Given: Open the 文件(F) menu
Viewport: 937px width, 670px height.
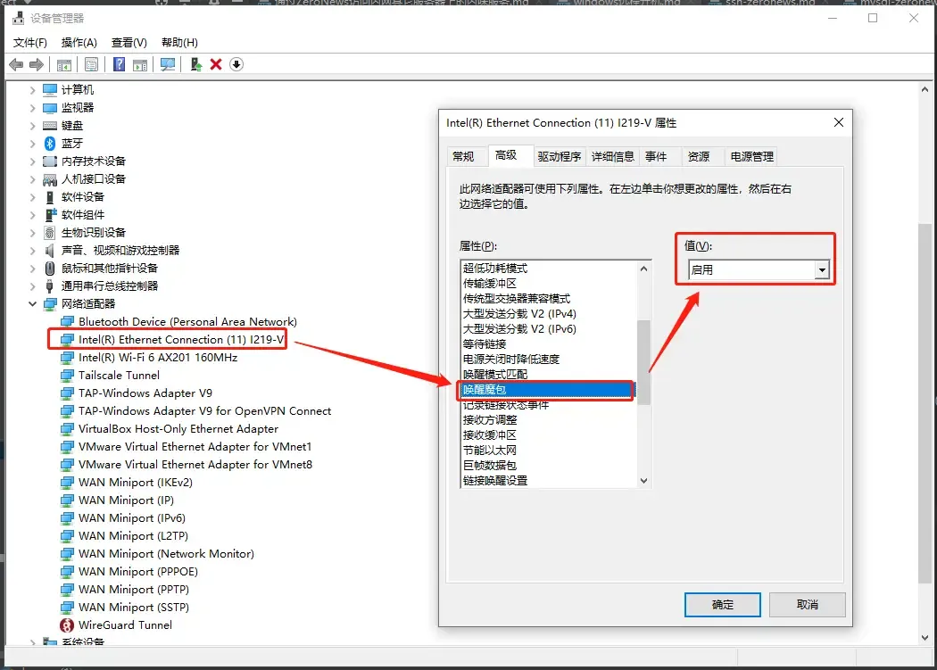Looking at the screenshot, I should [29, 43].
